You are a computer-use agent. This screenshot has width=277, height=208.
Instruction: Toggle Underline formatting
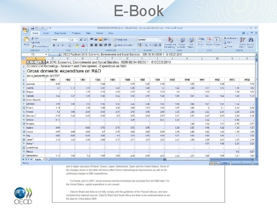(x=63, y=45)
